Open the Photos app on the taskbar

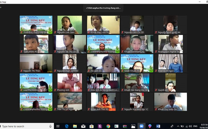click(133, 126)
